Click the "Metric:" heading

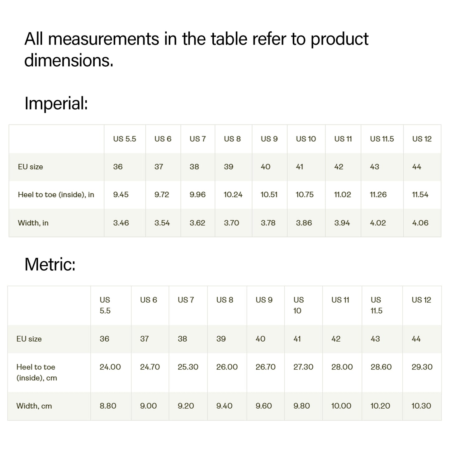pos(50,264)
